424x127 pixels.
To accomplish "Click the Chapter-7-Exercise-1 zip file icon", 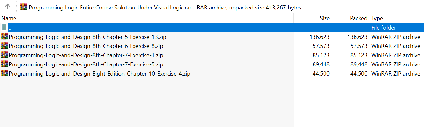I will click(4, 55).
